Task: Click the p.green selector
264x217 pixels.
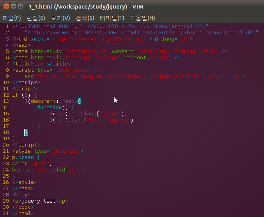Action: coord(23,157)
